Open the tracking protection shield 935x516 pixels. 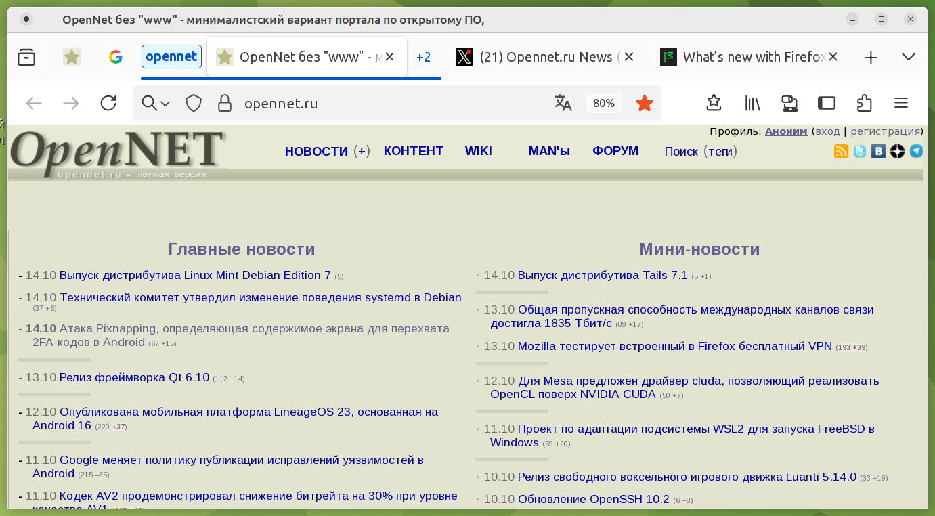[x=194, y=103]
